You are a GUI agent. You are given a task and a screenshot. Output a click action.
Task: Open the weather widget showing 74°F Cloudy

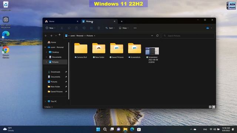point(9,129)
